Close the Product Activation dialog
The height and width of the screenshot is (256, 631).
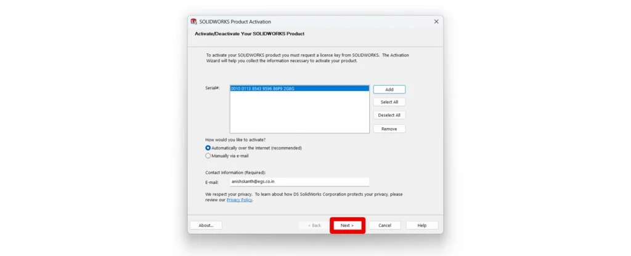coord(436,22)
